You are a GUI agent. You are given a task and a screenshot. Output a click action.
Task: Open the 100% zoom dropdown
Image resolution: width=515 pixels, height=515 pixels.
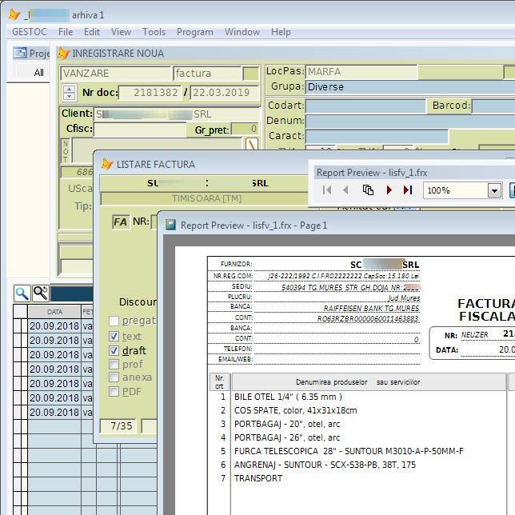(494, 190)
